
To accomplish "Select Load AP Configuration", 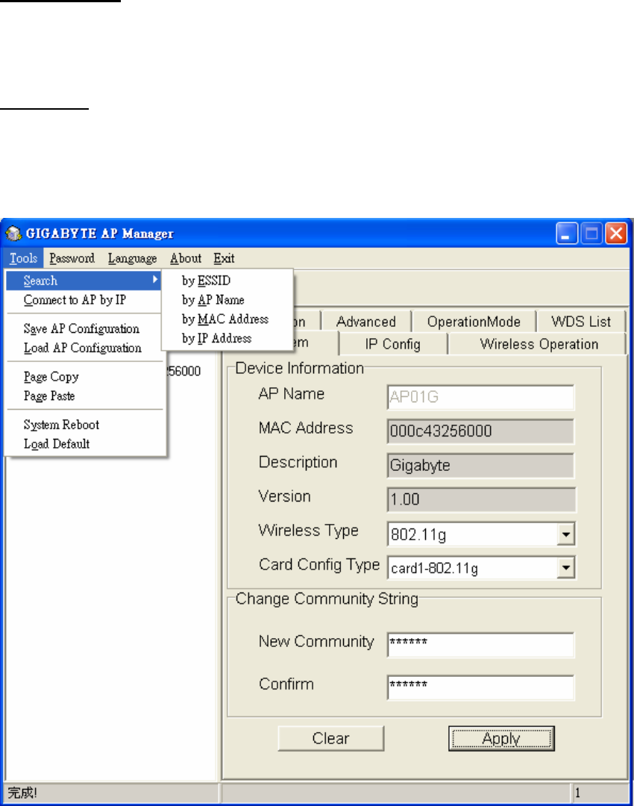I will [82, 348].
